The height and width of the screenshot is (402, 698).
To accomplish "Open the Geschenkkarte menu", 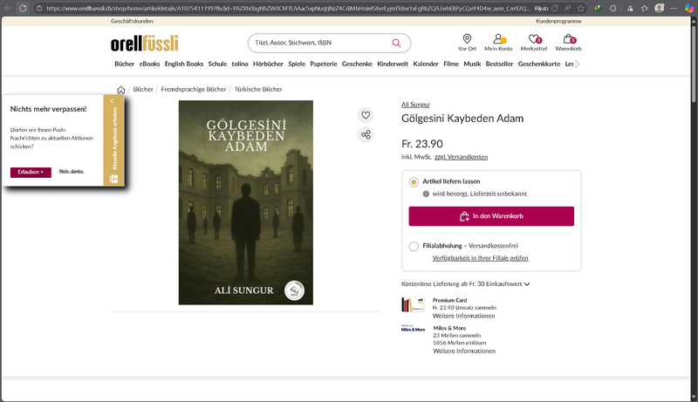I will [x=539, y=64].
